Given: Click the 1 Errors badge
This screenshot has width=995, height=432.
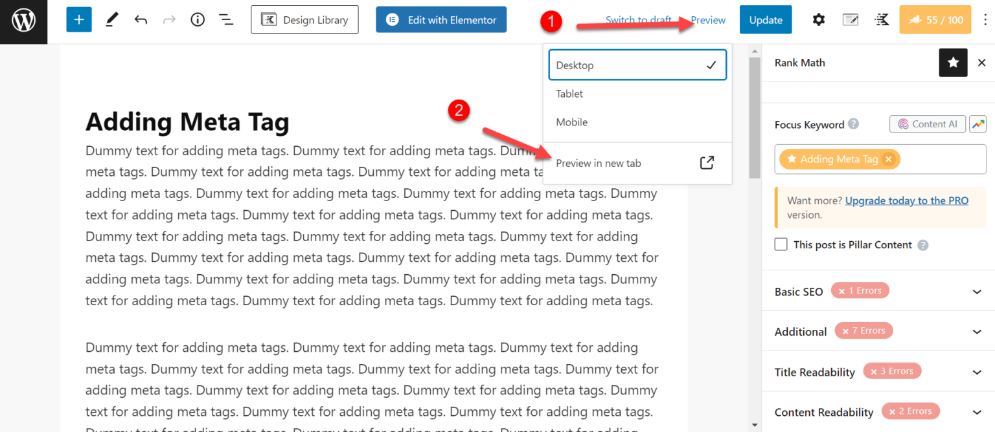Looking at the screenshot, I should click(x=860, y=291).
